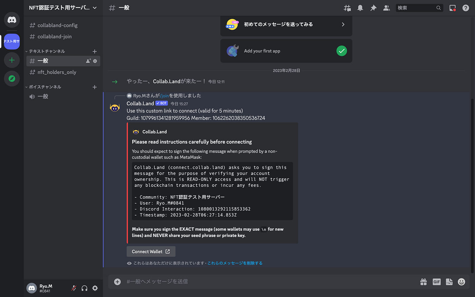
Task: Click Discord Interaction line in code block
Action: [x=192, y=209]
